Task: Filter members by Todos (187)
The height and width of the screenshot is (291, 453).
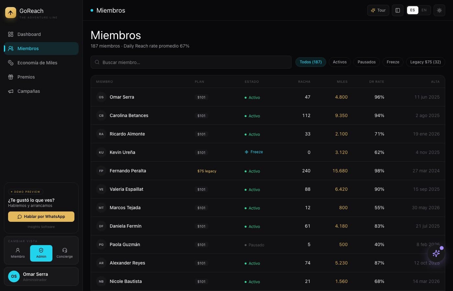Action: [311, 62]
